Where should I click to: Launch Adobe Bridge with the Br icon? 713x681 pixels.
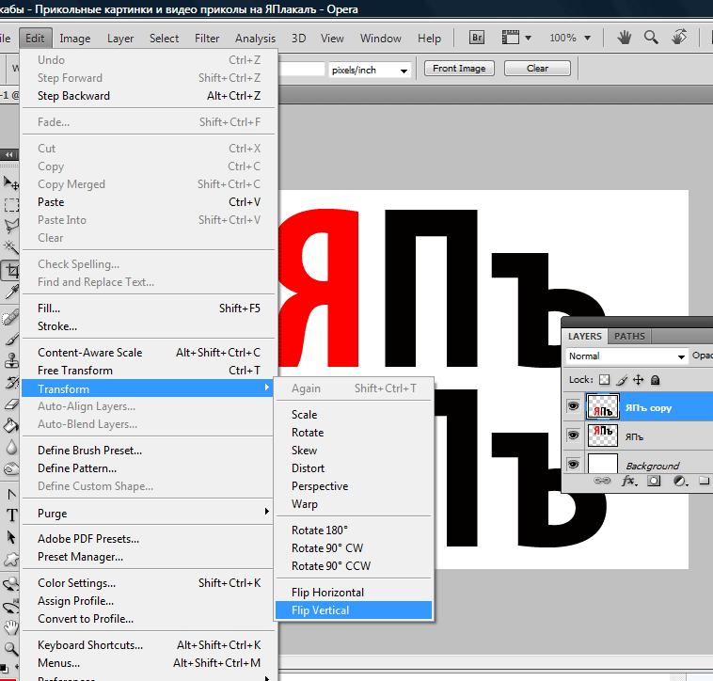point(477,38)
